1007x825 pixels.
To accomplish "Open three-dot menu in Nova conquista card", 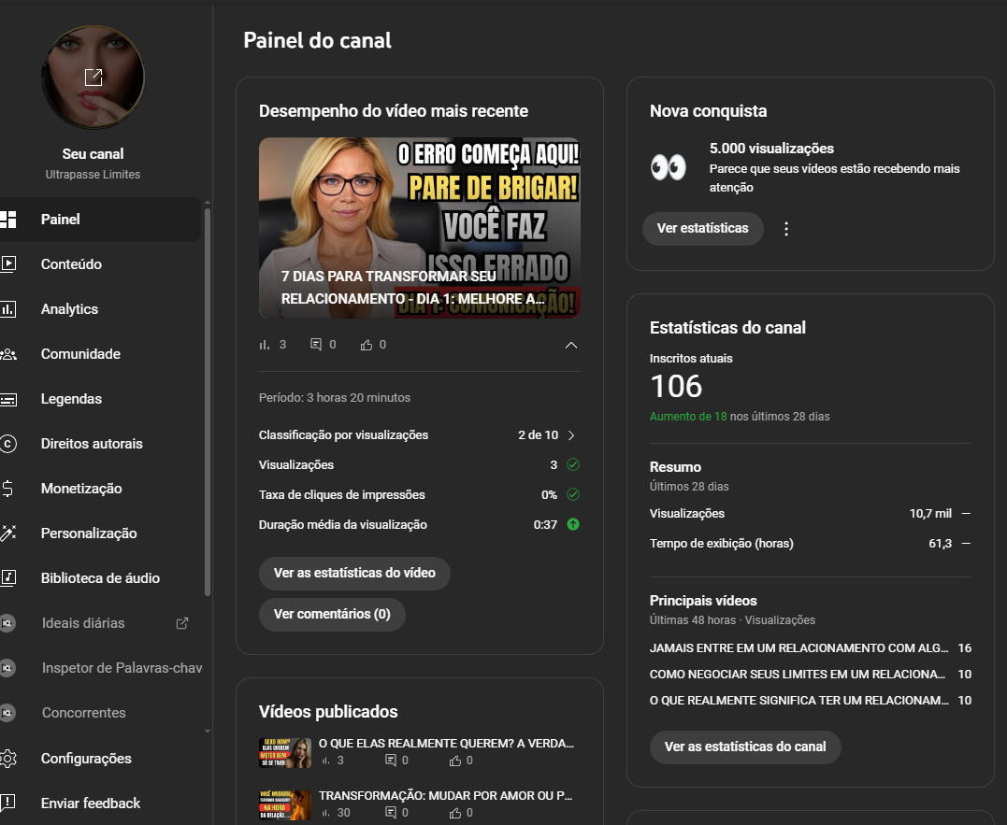I will tap(786, 229).
